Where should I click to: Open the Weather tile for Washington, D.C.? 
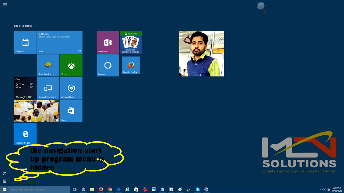click(26, 88)
